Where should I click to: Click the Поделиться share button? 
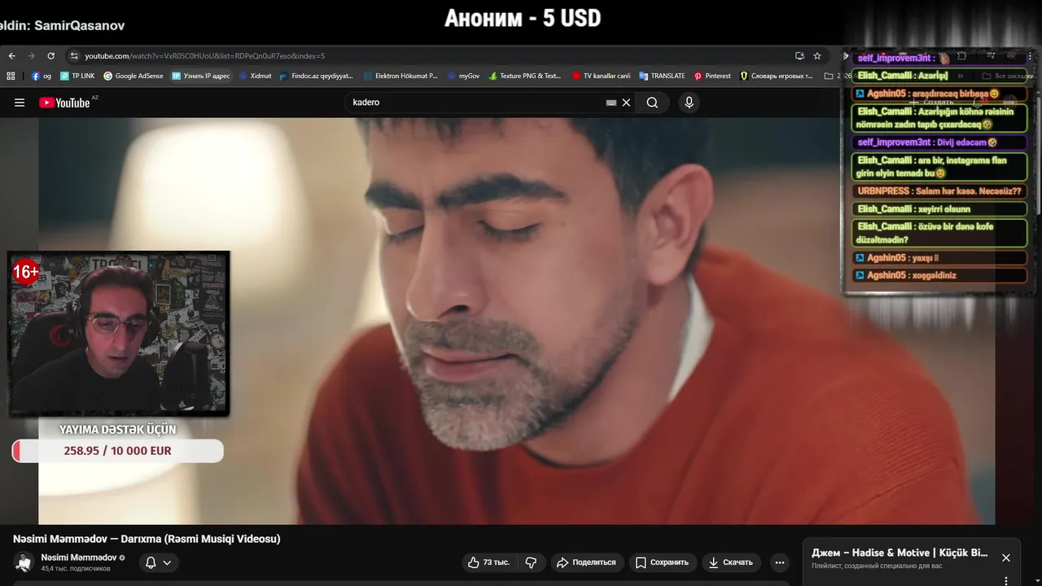point(586,562)
